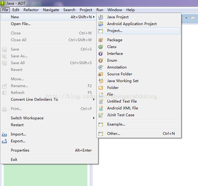Open the Window menu
Screen dimensions: 198x186
(115, 10)
